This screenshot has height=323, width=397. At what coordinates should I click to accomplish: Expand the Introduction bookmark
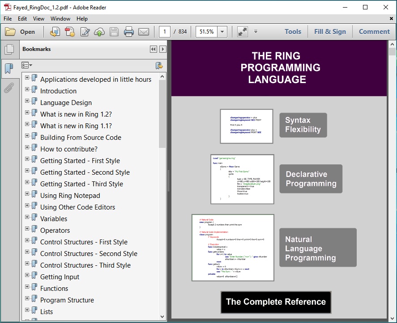(x=27, y=89)
